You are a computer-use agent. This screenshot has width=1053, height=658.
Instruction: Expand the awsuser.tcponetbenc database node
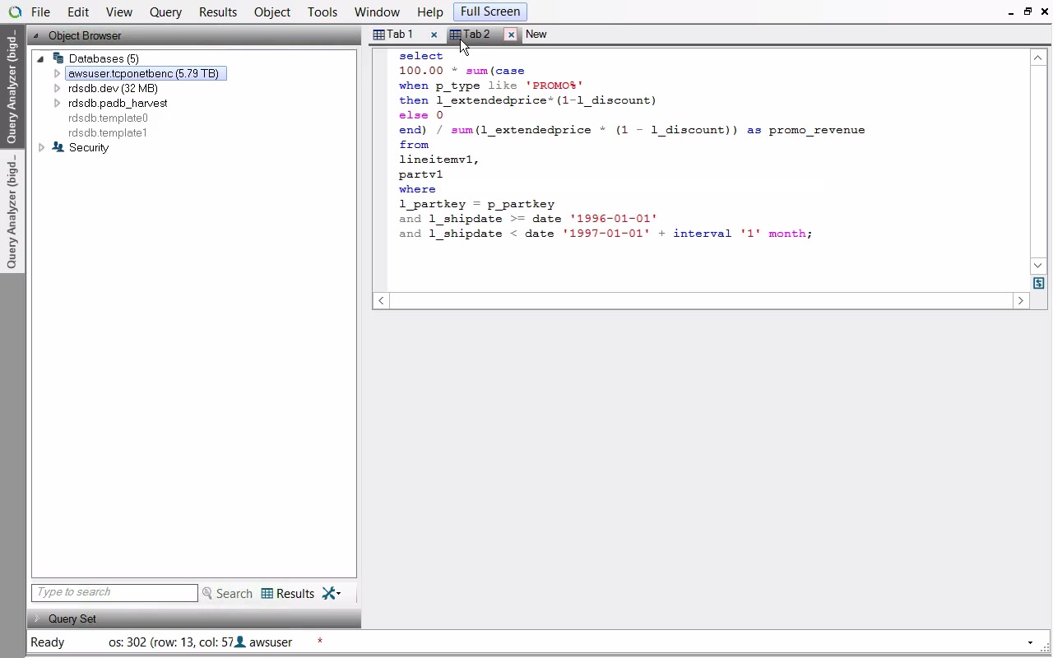pyautogui.click(x=57, y=74)
